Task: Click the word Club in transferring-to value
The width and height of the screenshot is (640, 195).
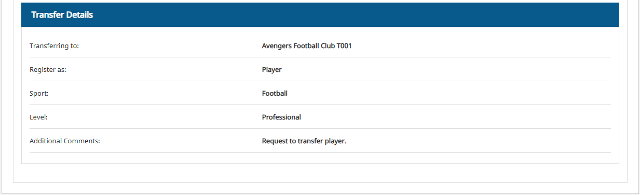Action: (x=328, y=46)
